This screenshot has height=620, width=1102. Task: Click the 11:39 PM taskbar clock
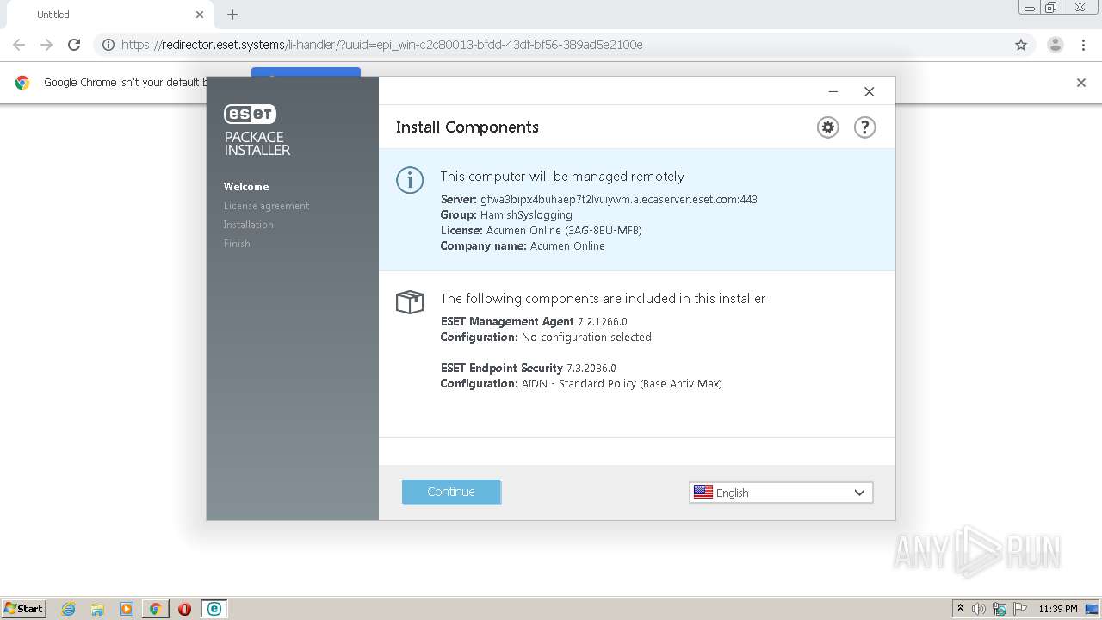coord(1058,609)
